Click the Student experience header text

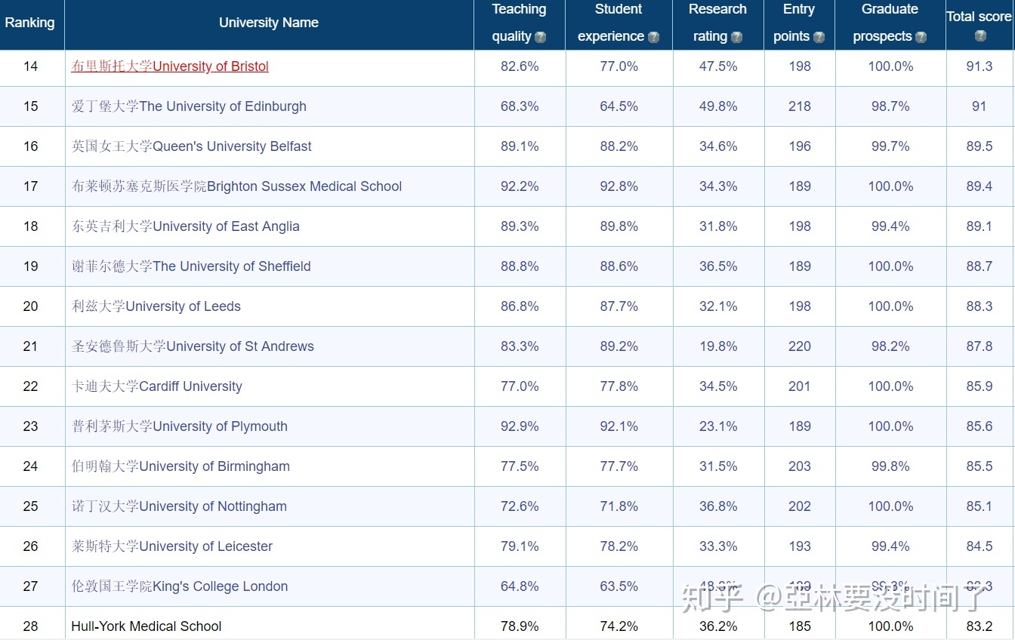point(619,23)
